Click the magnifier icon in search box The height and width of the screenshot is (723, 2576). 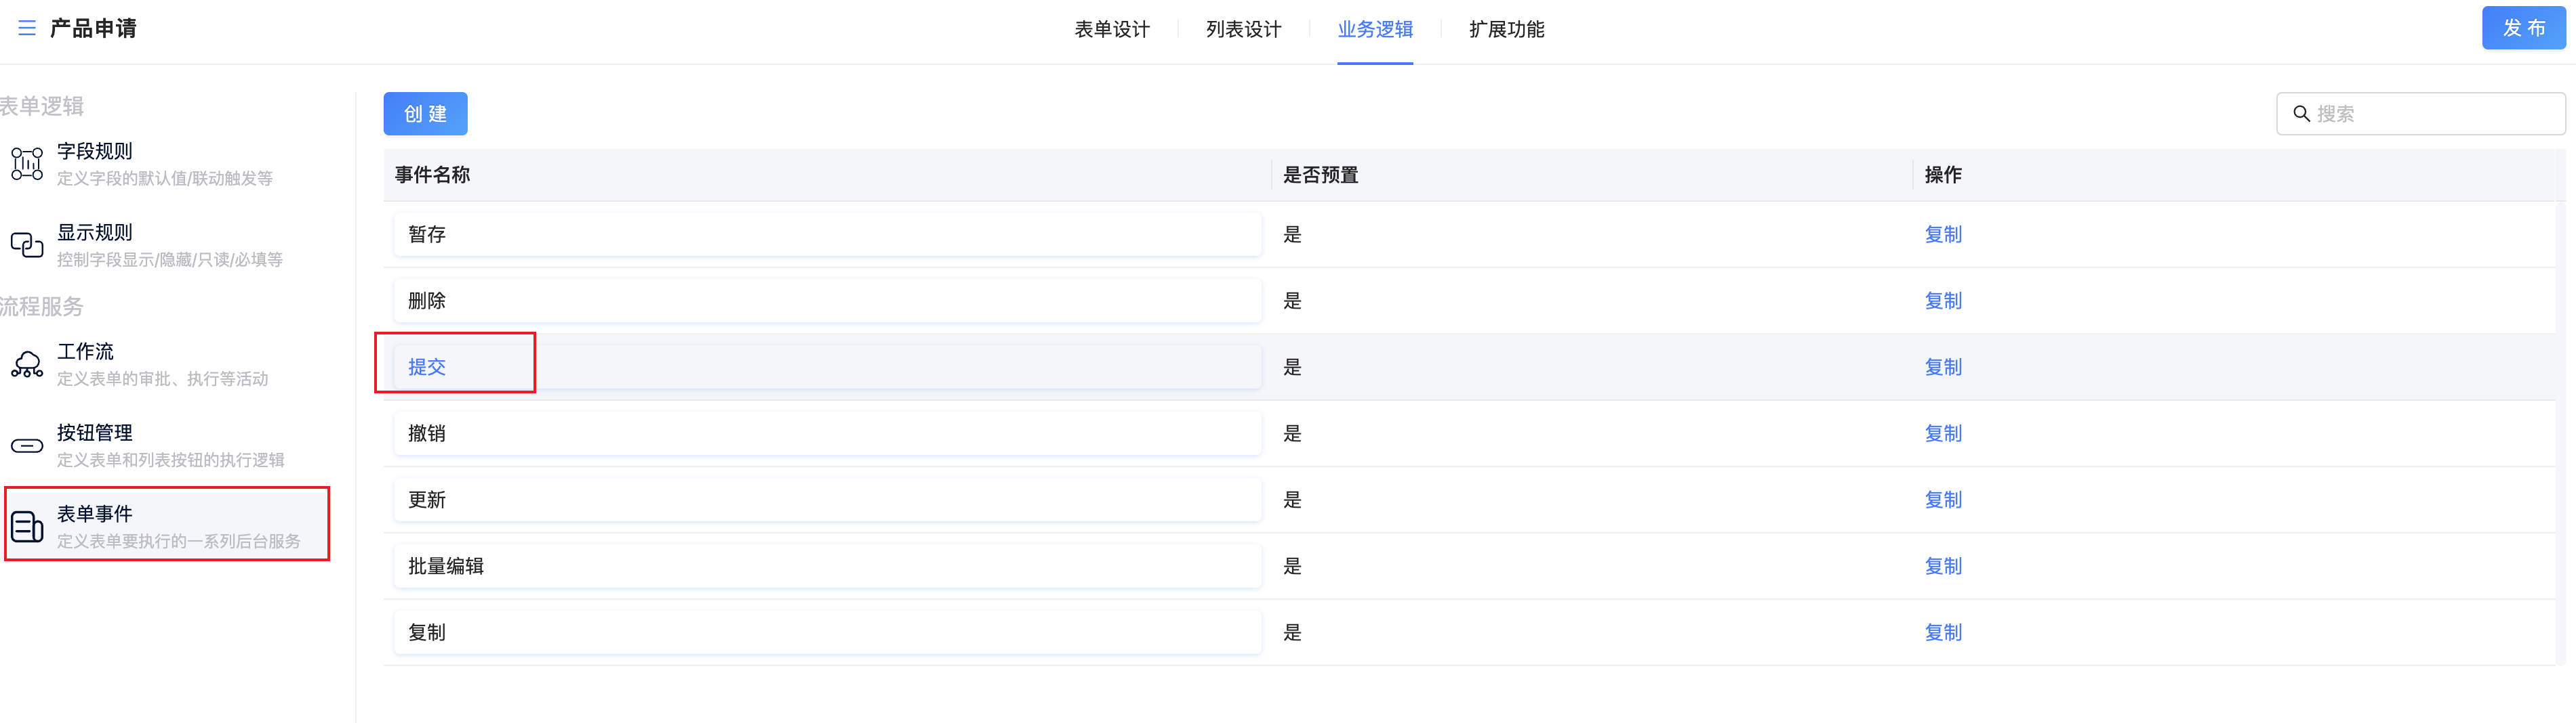pos(2301,114)
